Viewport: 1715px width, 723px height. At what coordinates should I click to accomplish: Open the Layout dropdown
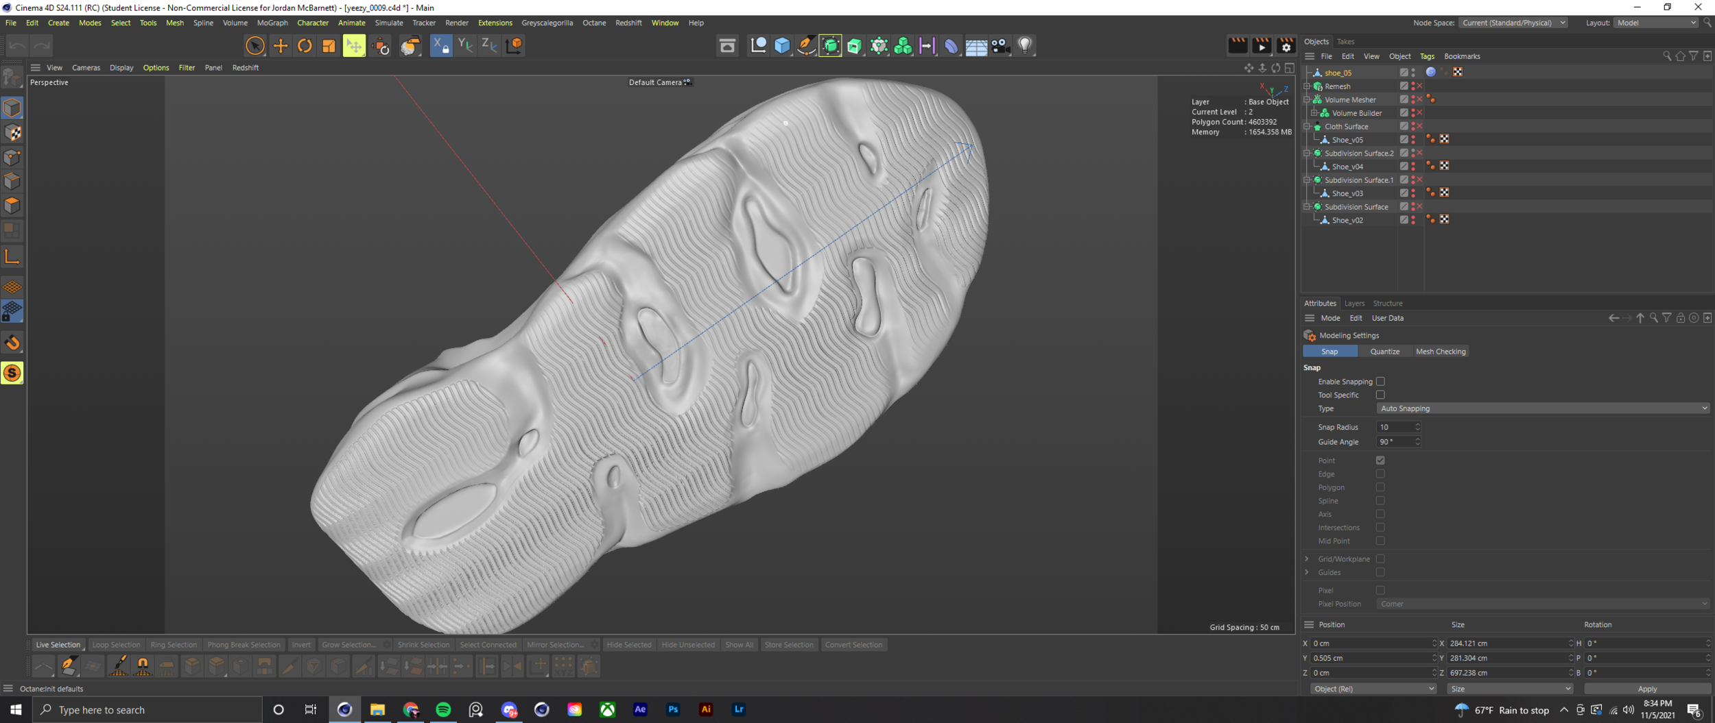coord(1656,23)
